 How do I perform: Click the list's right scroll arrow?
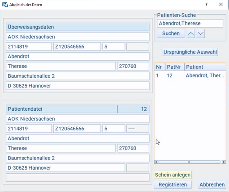(224, 162)
